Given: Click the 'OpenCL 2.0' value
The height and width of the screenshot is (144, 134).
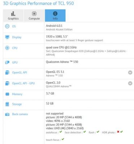Looking at the screenshot, I should pos(53,83).
